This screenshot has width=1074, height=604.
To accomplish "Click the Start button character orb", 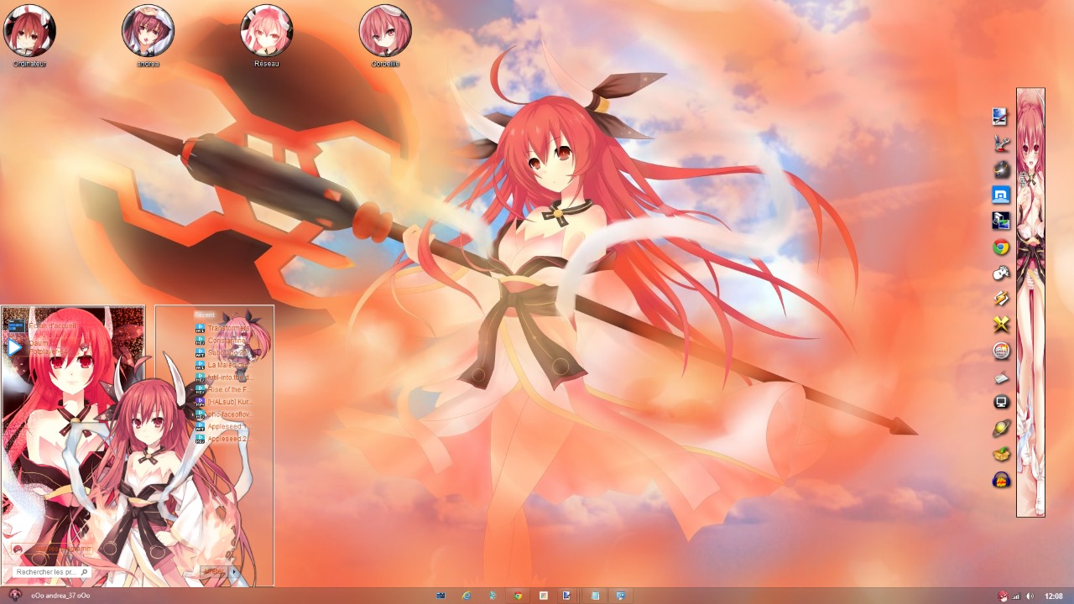I will click(15, 596).
